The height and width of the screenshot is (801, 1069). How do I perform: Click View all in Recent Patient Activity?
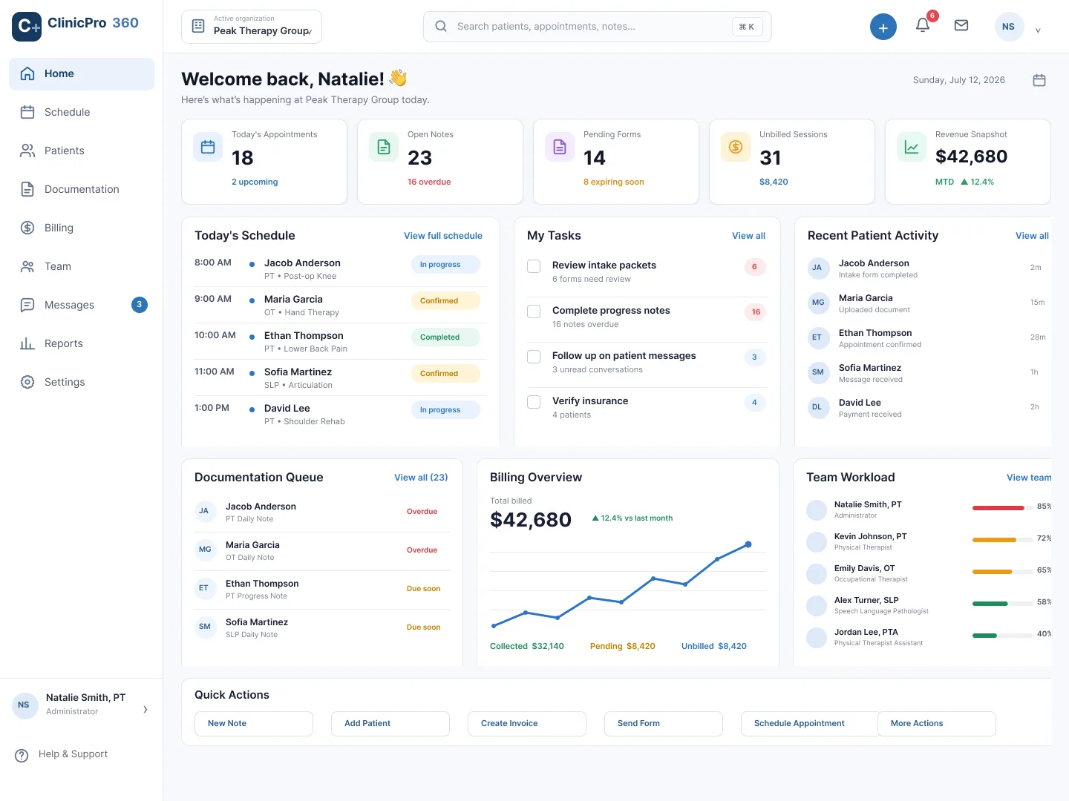point(1032,236)
